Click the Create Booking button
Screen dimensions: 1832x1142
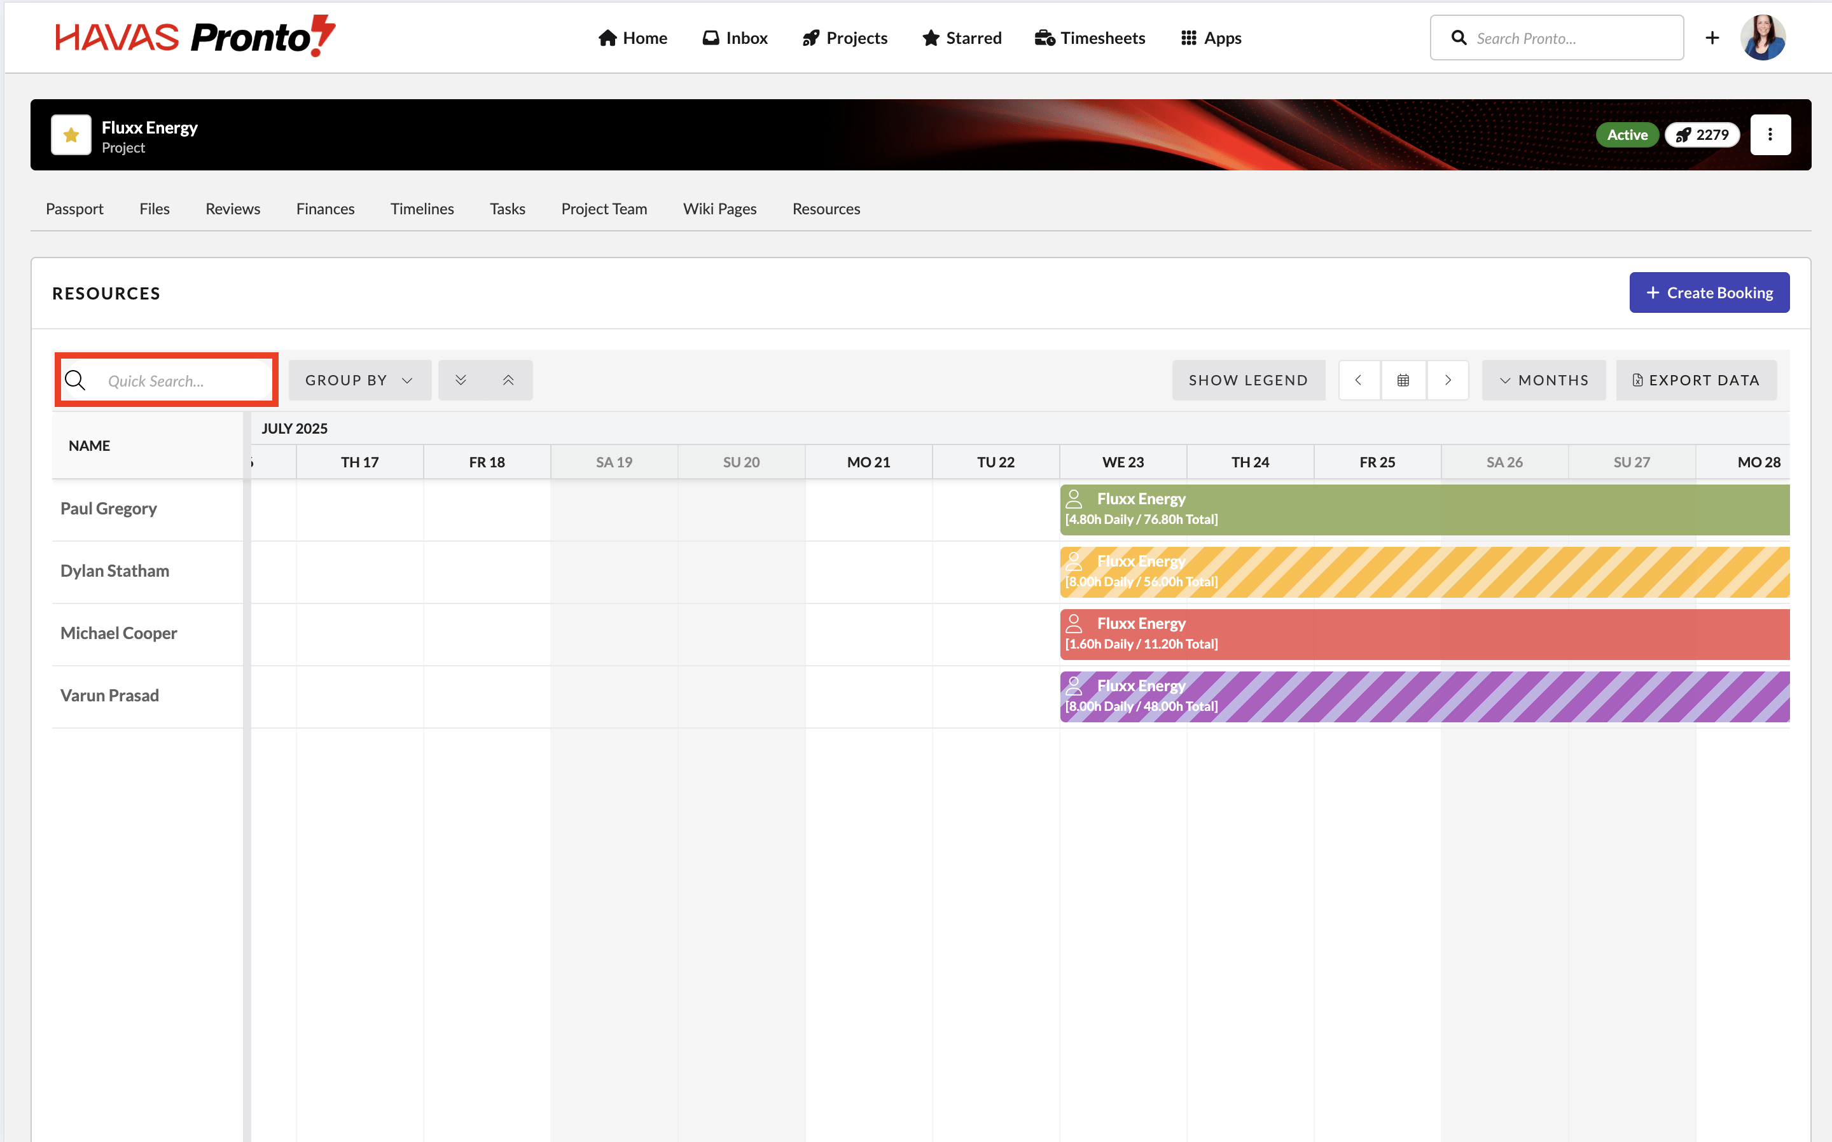(1709, 292)
